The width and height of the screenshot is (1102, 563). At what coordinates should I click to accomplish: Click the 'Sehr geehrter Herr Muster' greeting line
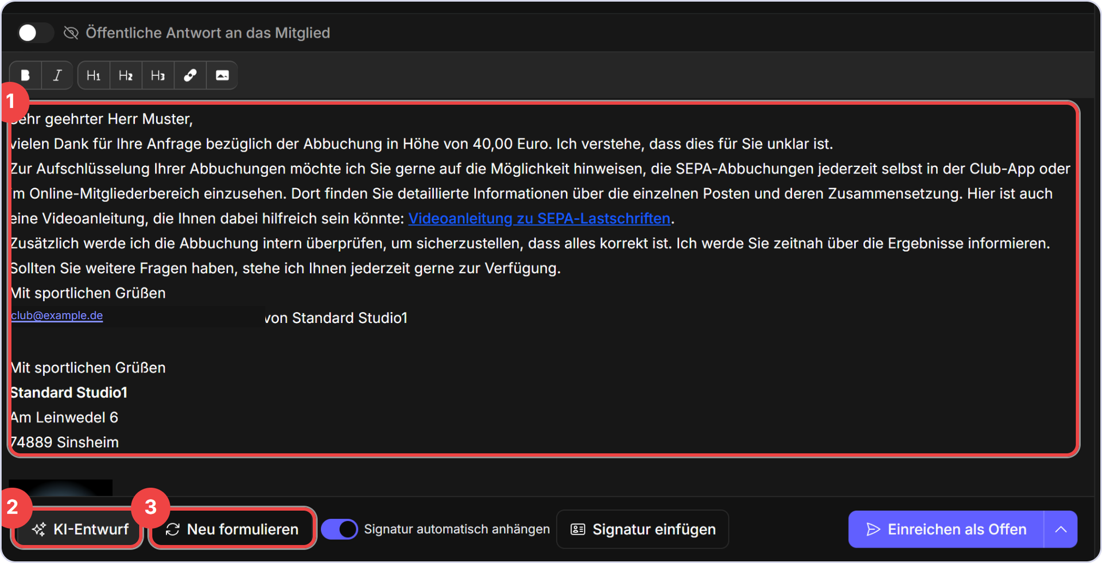[102, 119]
